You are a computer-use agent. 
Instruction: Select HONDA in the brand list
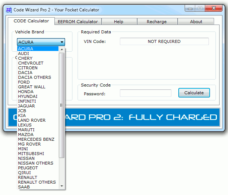[x=38, y=92]
